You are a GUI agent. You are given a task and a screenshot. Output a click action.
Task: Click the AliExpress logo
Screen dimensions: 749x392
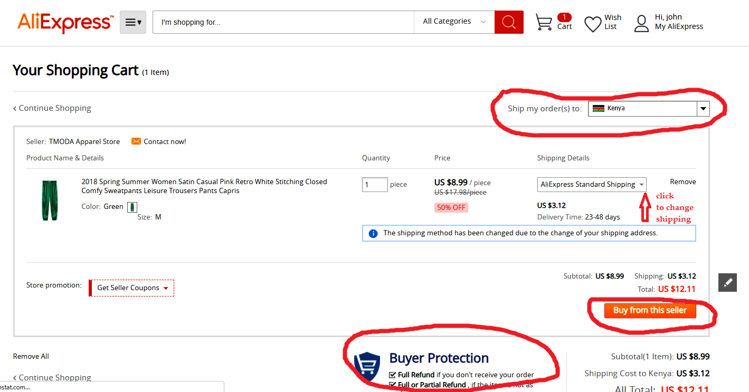click(65, 22)
